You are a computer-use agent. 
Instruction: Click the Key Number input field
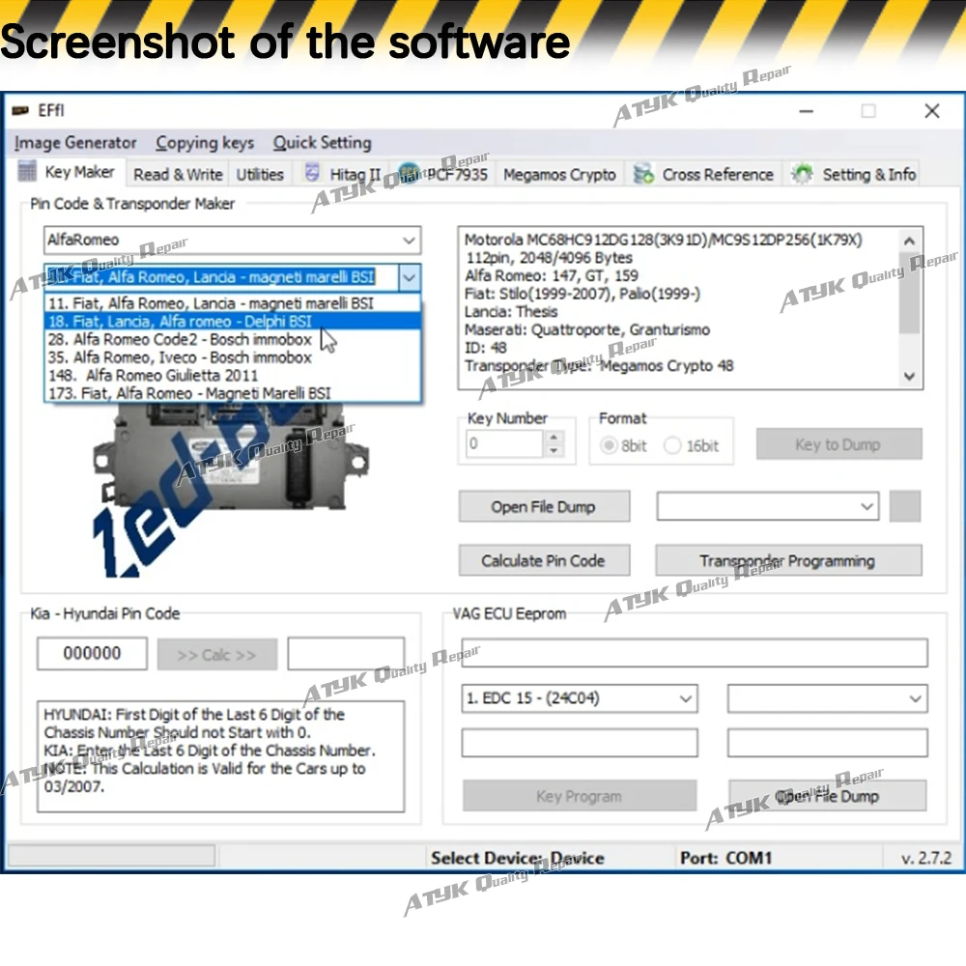(504, 443)
